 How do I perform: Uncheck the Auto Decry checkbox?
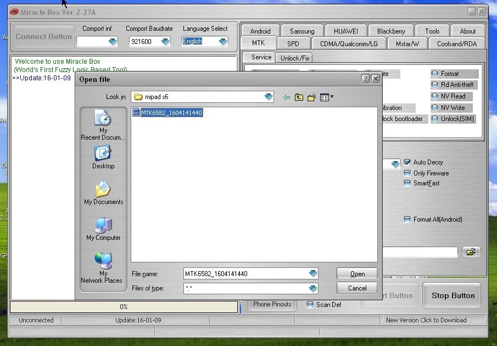[407, 162]
